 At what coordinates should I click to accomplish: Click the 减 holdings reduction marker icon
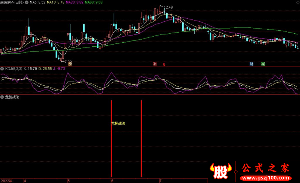[263, 64]
